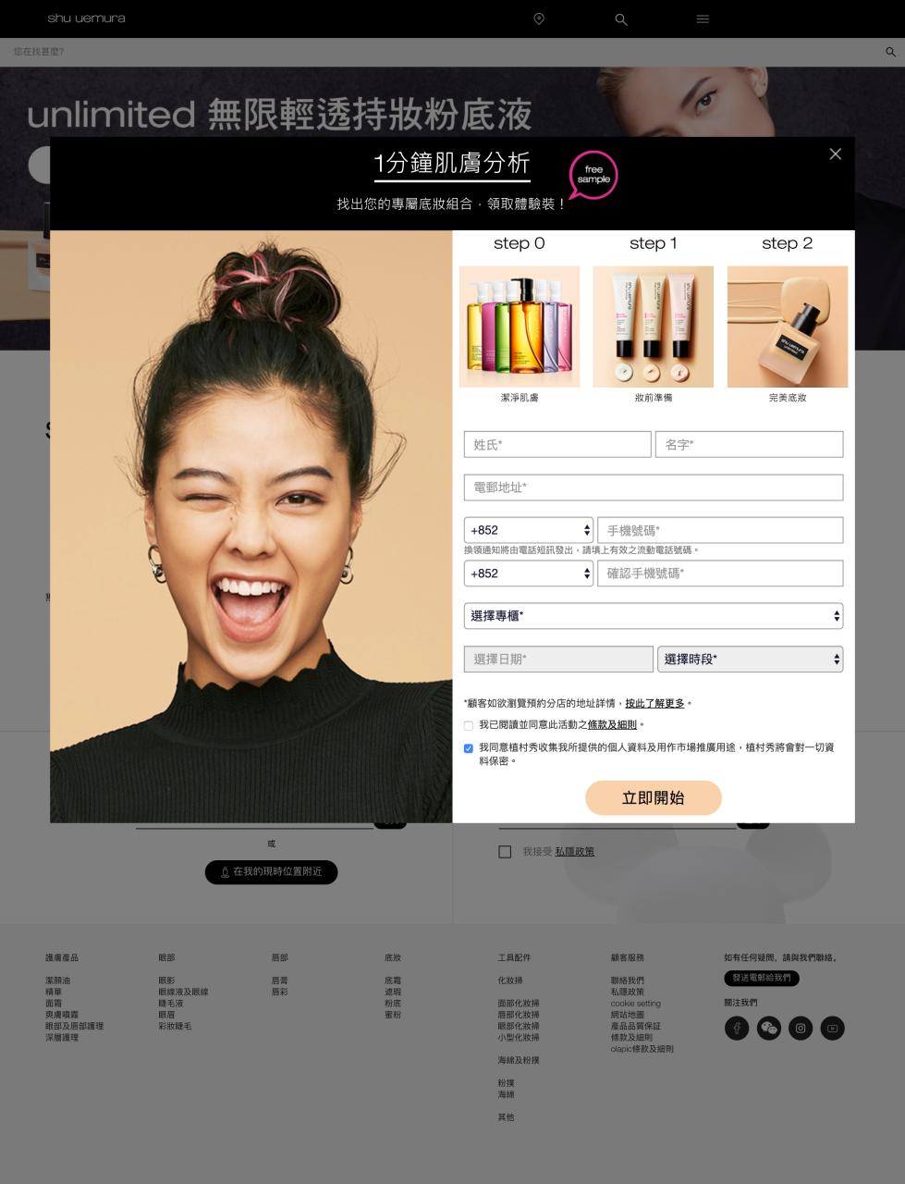Image resolution: width=905 pixels, height=1184 pixels.
Task: Go to 唇膏 footer link
Action: [x=279, y=980]
